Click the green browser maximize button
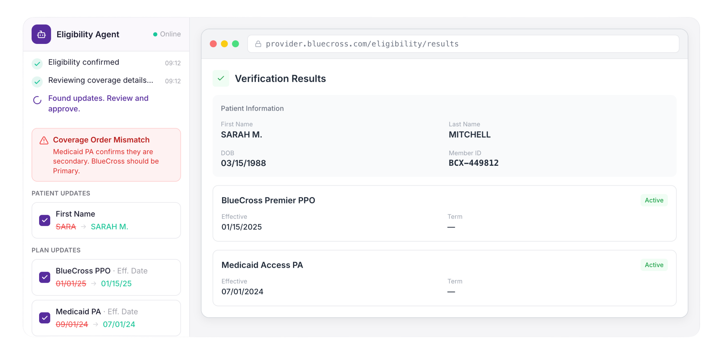 pos(236,44)
